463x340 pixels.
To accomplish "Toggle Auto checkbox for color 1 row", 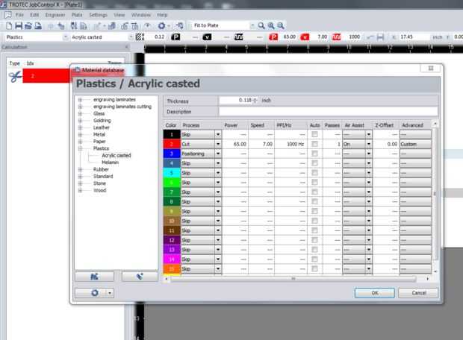I will (x=315, y=134).
